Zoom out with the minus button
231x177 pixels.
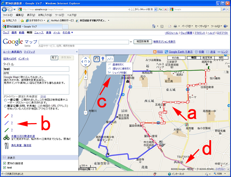click(x=86, y=113)
